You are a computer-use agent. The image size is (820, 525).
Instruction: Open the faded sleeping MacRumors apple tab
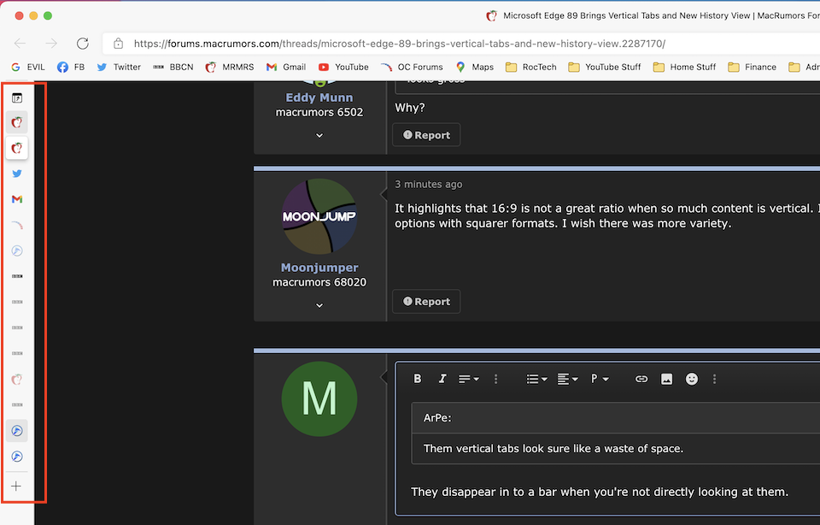[x=17, y=379]
